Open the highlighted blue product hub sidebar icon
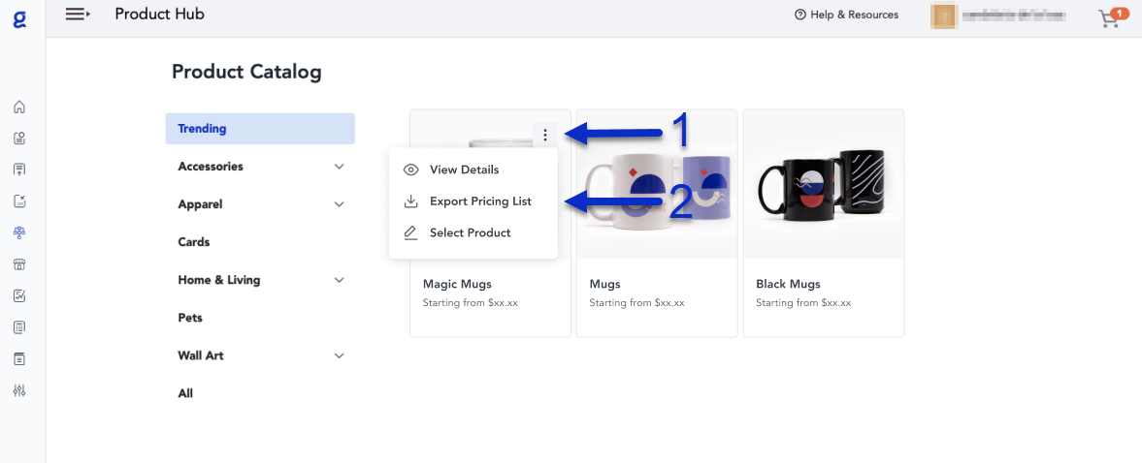 coord(19,232)
